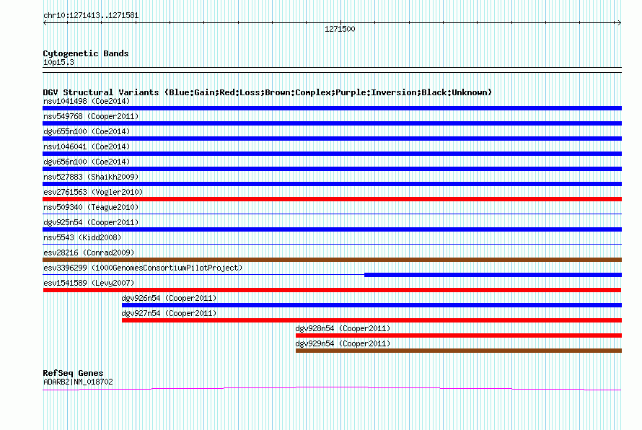This screenshot has height=430, width=642.
Task: Click the chr10:1271413..1271581 region label
Action: click(x=91, y=16)
